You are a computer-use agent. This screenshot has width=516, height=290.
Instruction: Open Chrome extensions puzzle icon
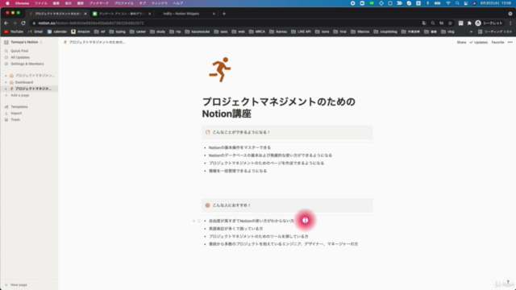(469, 23)
